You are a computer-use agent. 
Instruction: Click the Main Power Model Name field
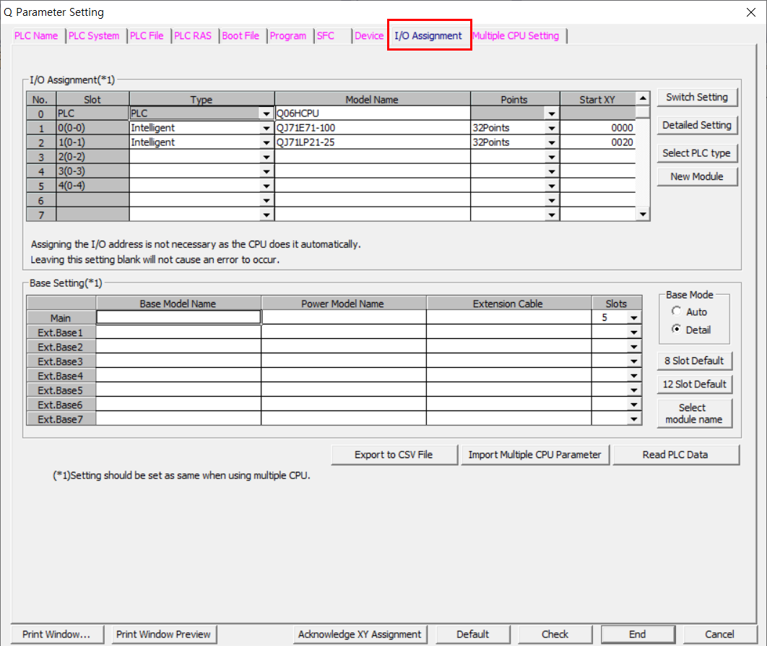pyautogui.click(x=344, y=318)
